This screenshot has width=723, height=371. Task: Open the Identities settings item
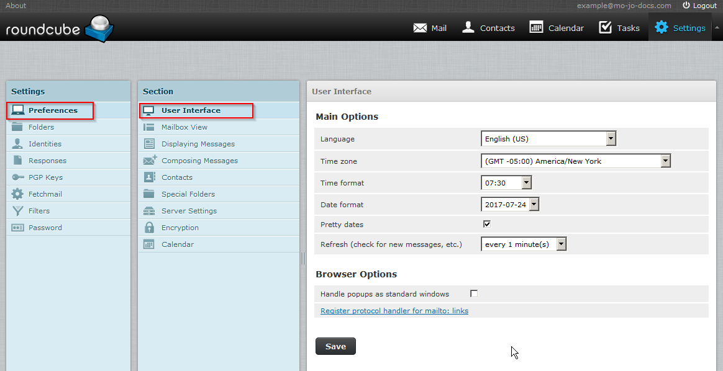[45, 144]
